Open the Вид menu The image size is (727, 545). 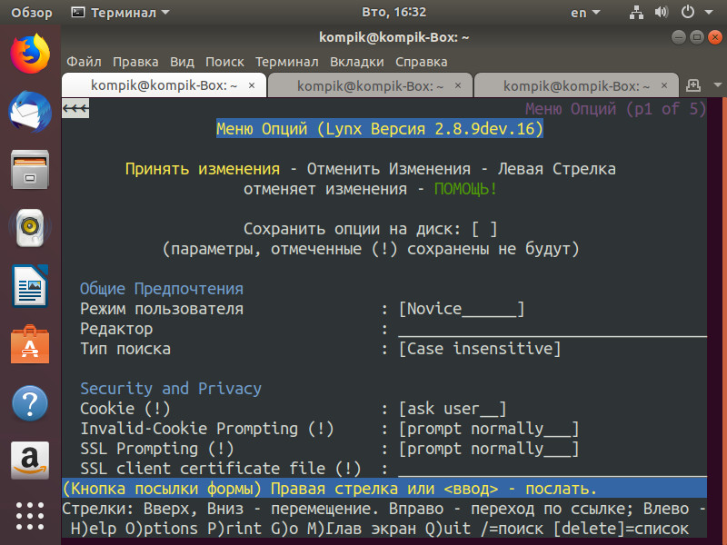pyautogui.click(x=182, y=62)
